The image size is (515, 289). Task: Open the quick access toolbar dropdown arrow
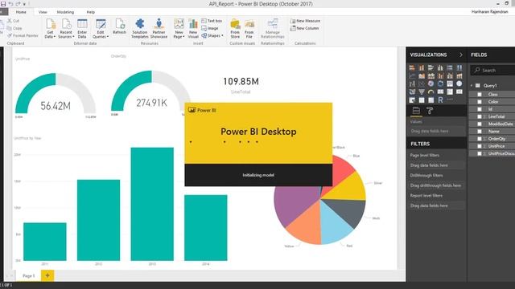coord(24,4)
